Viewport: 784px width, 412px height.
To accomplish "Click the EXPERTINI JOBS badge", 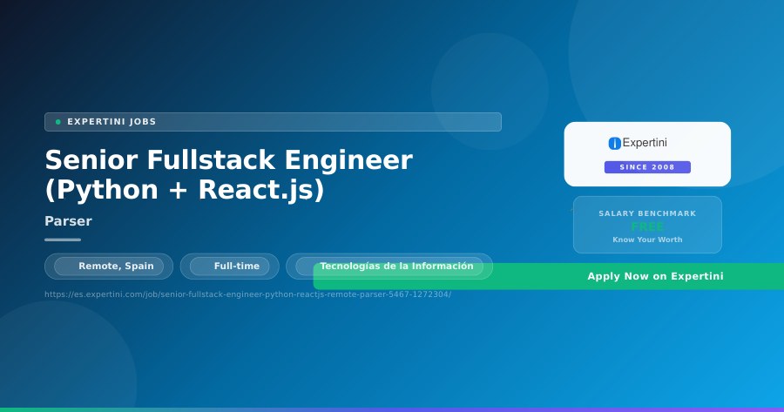I will point(273,122).
